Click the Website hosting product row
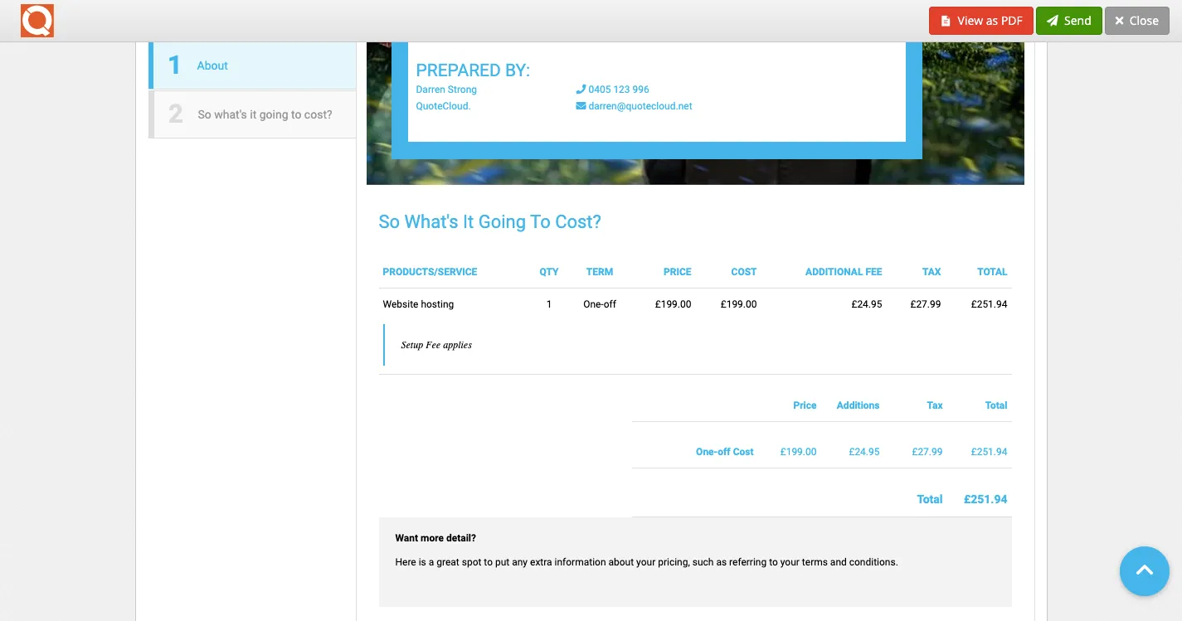 [x=418, y=304]
